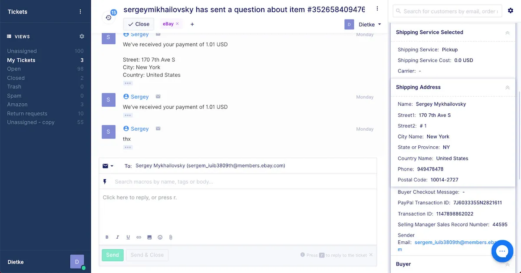Open the Views settings gear in sidebar

(82, 36)
